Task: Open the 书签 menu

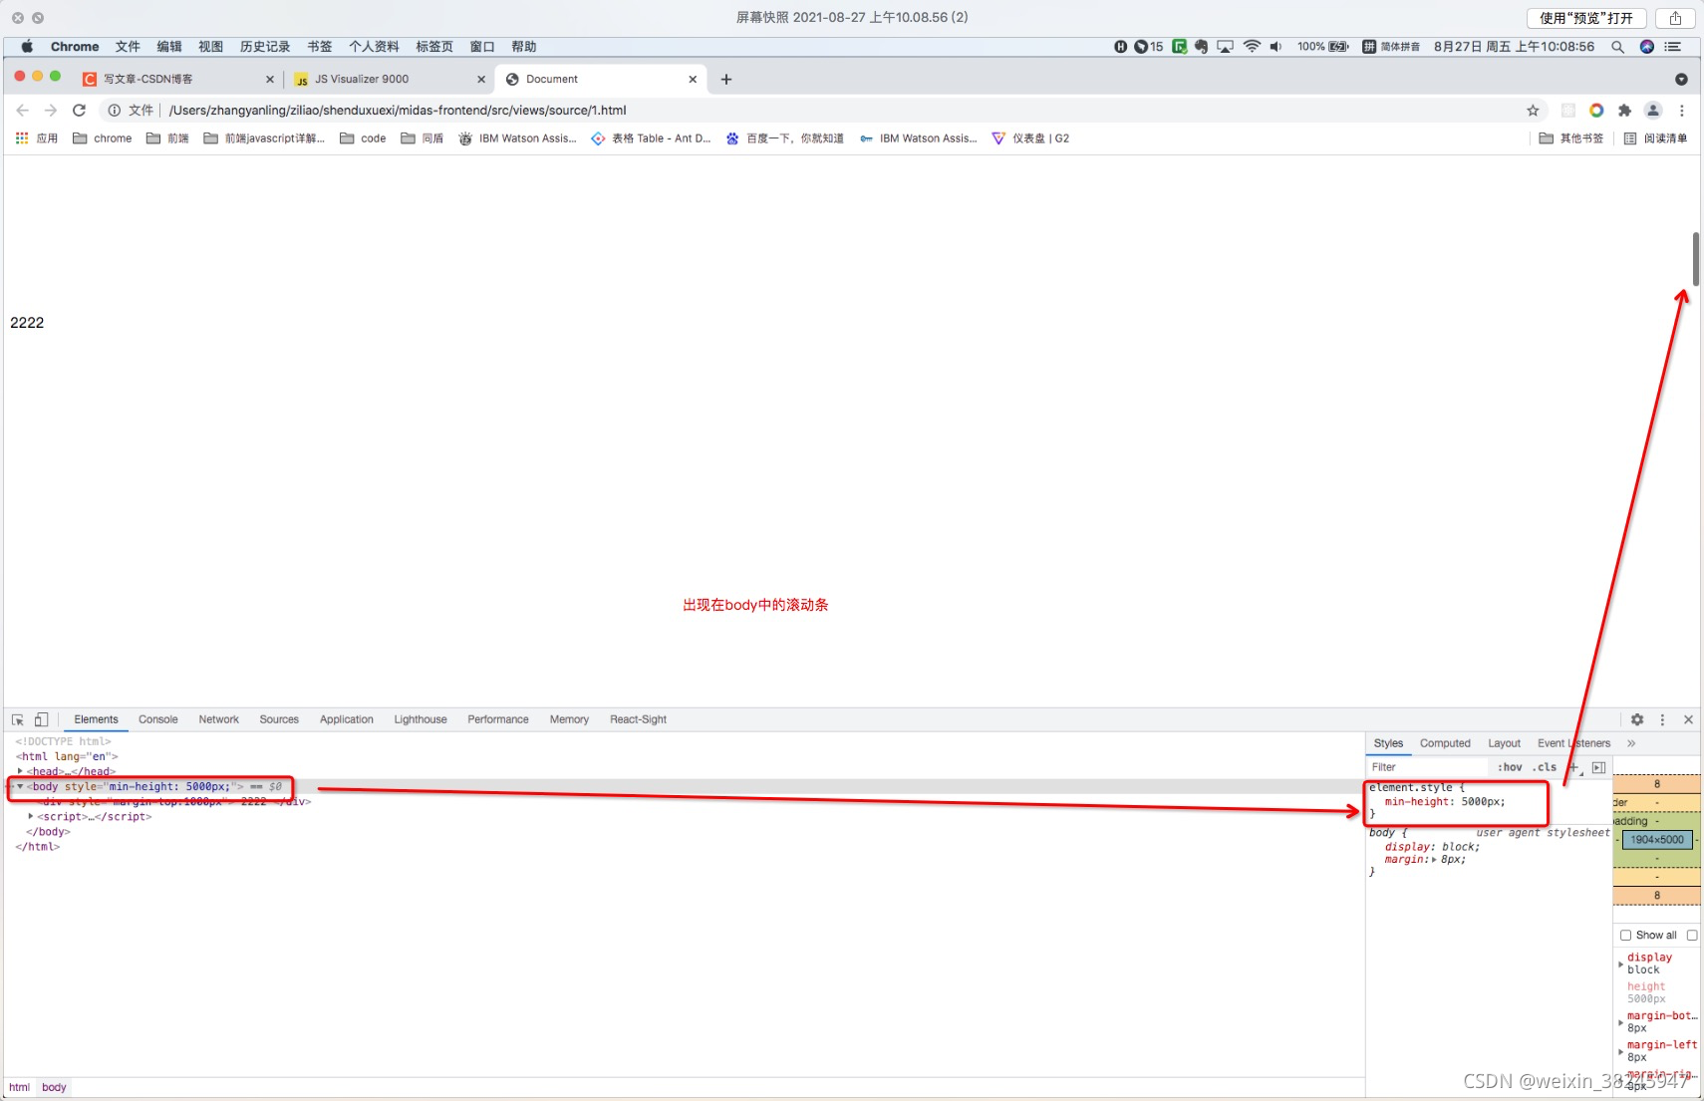Action: pos(320,47)
